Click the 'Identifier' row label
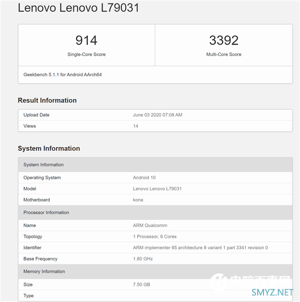300x302 pixels. tap(32, 248)
